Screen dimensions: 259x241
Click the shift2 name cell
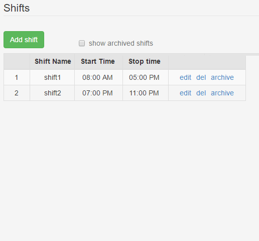tap(52, 93)
